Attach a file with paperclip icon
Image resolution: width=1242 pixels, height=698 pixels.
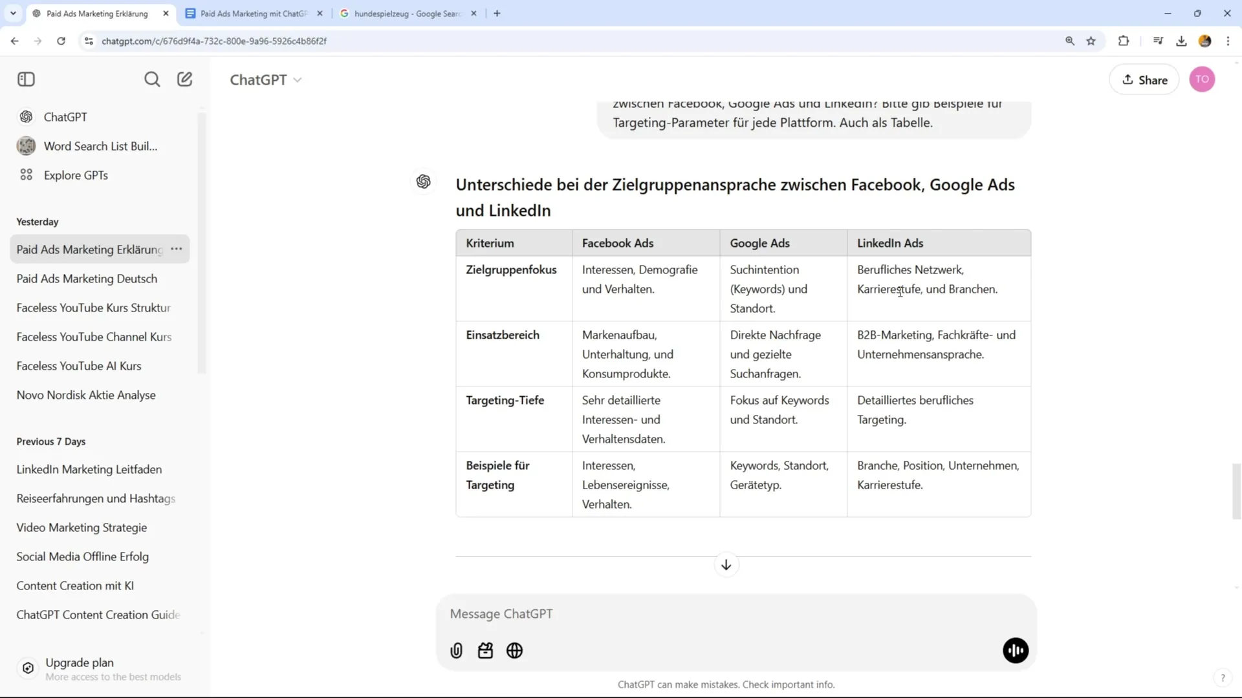tap(457, 651)
